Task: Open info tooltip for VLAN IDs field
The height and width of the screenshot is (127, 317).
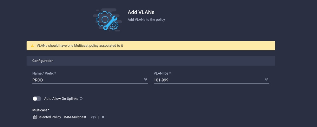Action: (267, 79)
